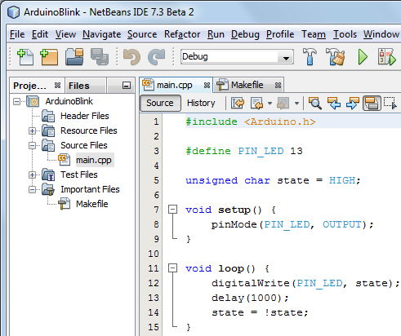This screenshot has width=401, height=336.
Task: Toggle Highlight Search in editor toolbar
Action: tap(372, 104)
